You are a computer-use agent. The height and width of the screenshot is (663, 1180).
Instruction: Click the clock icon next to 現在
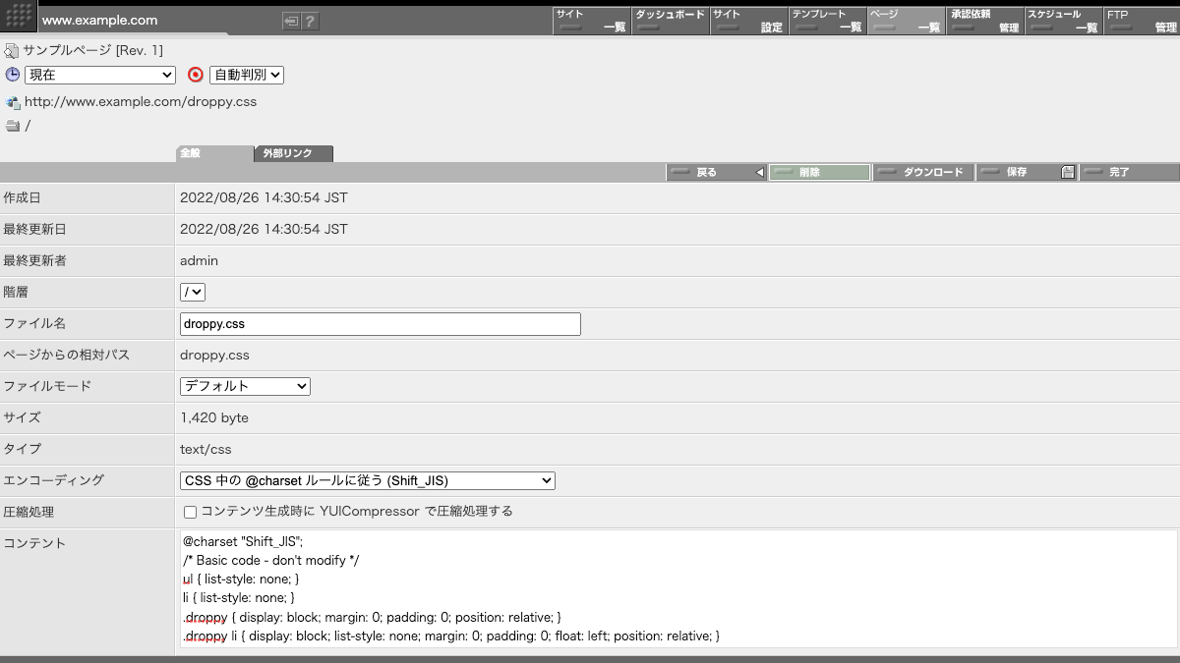pos(13,75)
